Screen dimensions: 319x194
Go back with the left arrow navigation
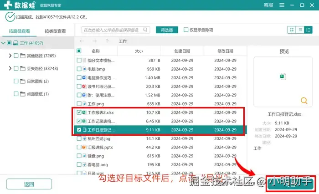point(82,41)
